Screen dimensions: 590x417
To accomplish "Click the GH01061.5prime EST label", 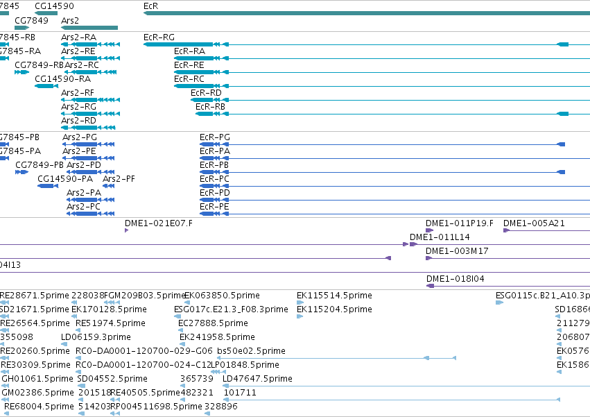I will [37, 380].
